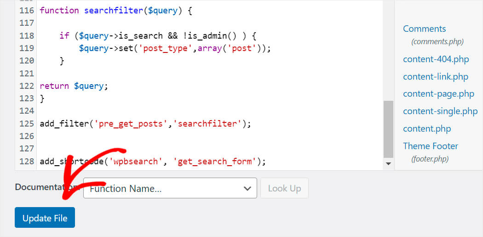
Task: Click line 118 with the is_search condition
Action: (158, 36)
